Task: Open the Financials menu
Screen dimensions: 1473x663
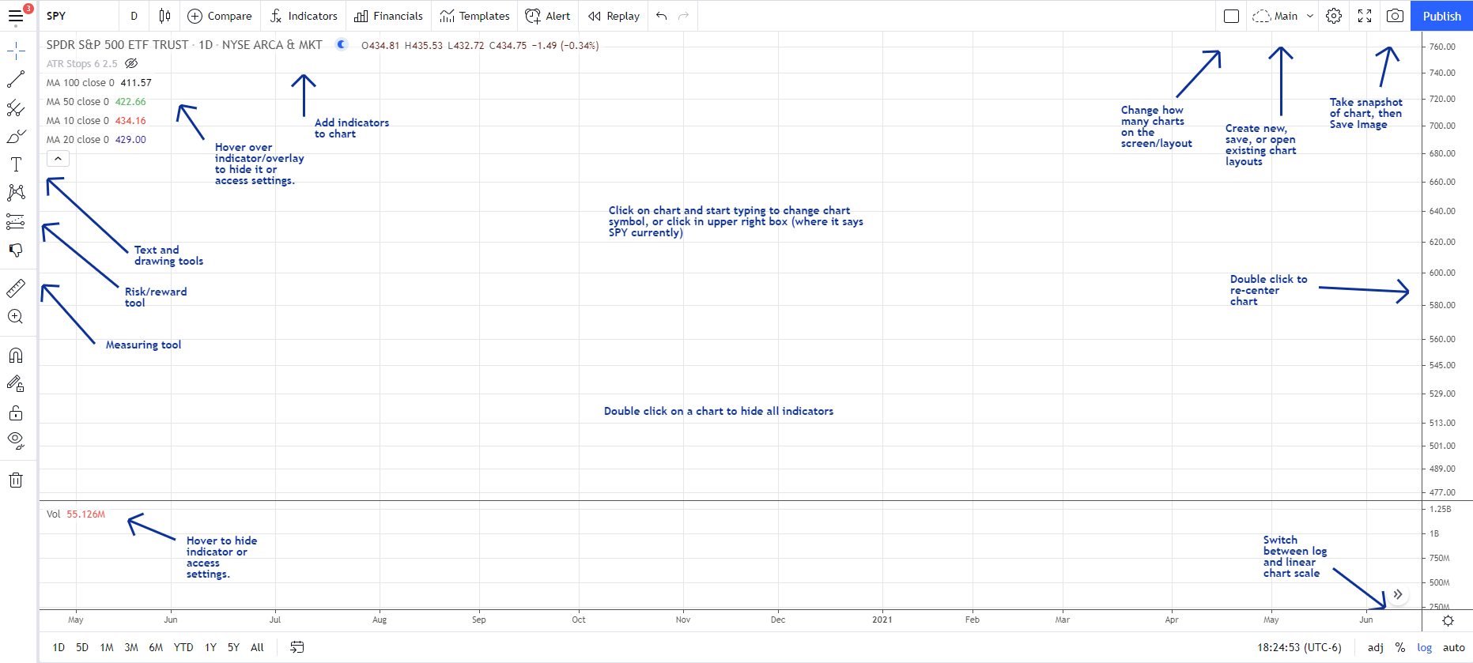Action: (389, 16)
